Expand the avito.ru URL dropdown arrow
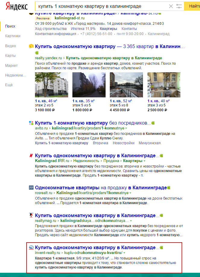Image resolution: width=200 pixels, height=277 pixels. (x=126, y=128)
